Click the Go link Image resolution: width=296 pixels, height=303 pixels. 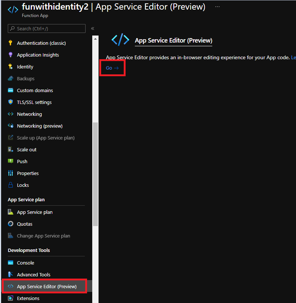tap(112, 68)
